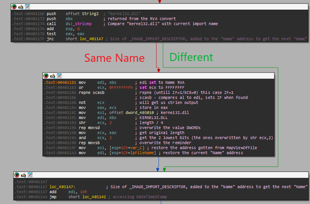Click the pencil edit icon on the middle node

53,76
